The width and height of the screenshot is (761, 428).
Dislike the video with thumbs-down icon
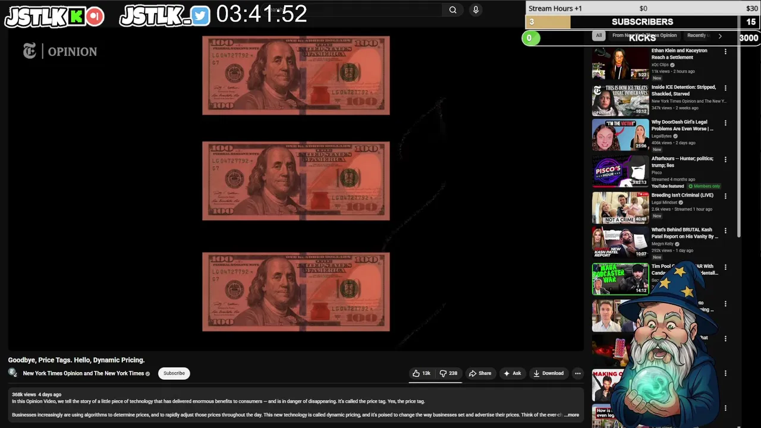coord(449,373)
